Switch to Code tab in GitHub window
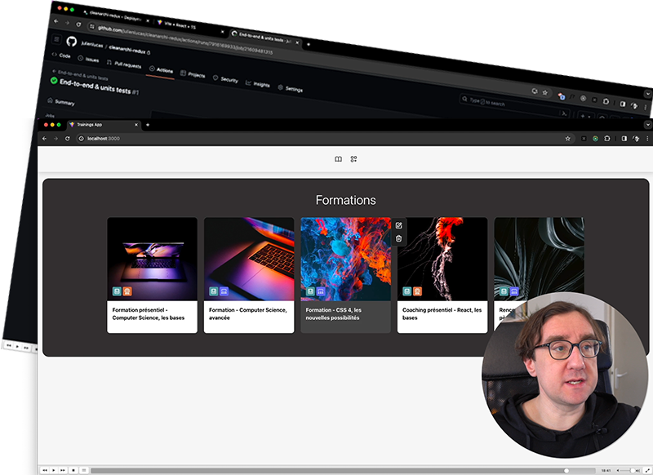Screen dimensions: 653x475 (61, 55)
